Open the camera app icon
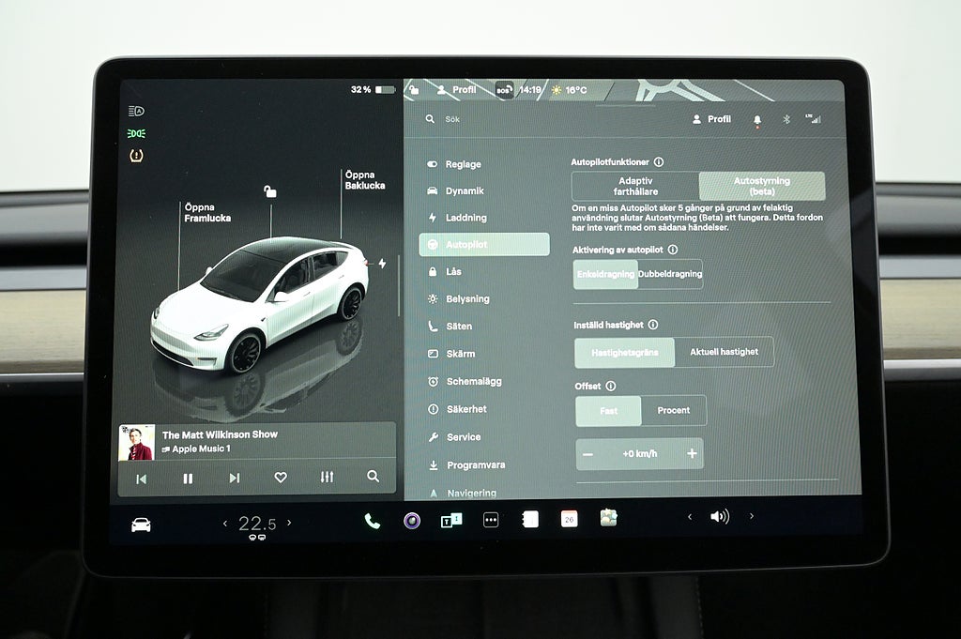The width and height of the screenshot is (961, 639). coord(412,521)
